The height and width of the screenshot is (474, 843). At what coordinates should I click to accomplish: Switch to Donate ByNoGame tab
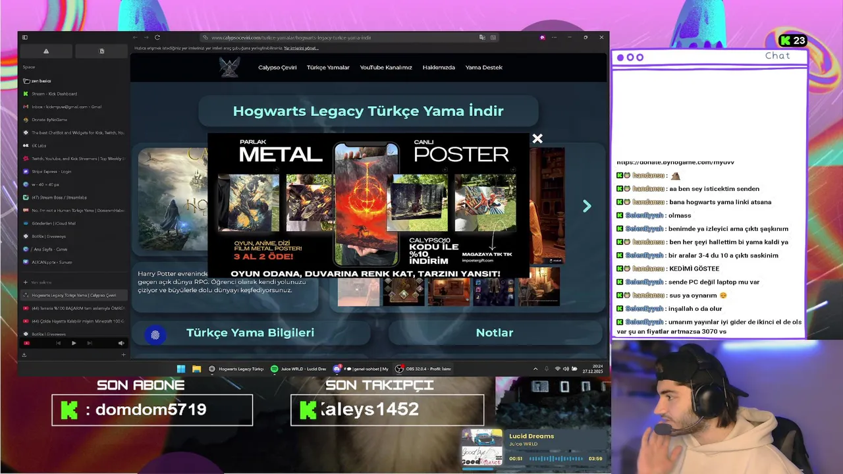[73, 120]
